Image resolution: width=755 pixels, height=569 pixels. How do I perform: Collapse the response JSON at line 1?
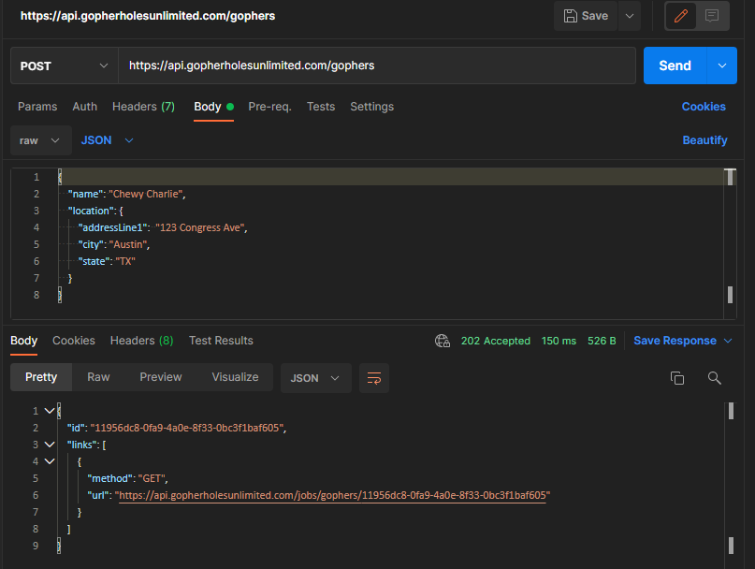tap(50, 411)
